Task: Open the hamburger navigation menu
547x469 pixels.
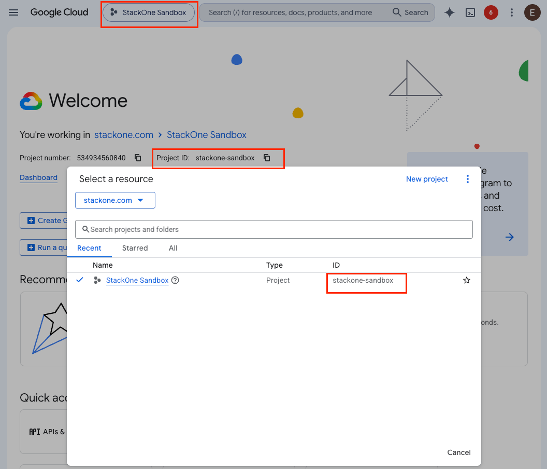Action: point(13,12)
